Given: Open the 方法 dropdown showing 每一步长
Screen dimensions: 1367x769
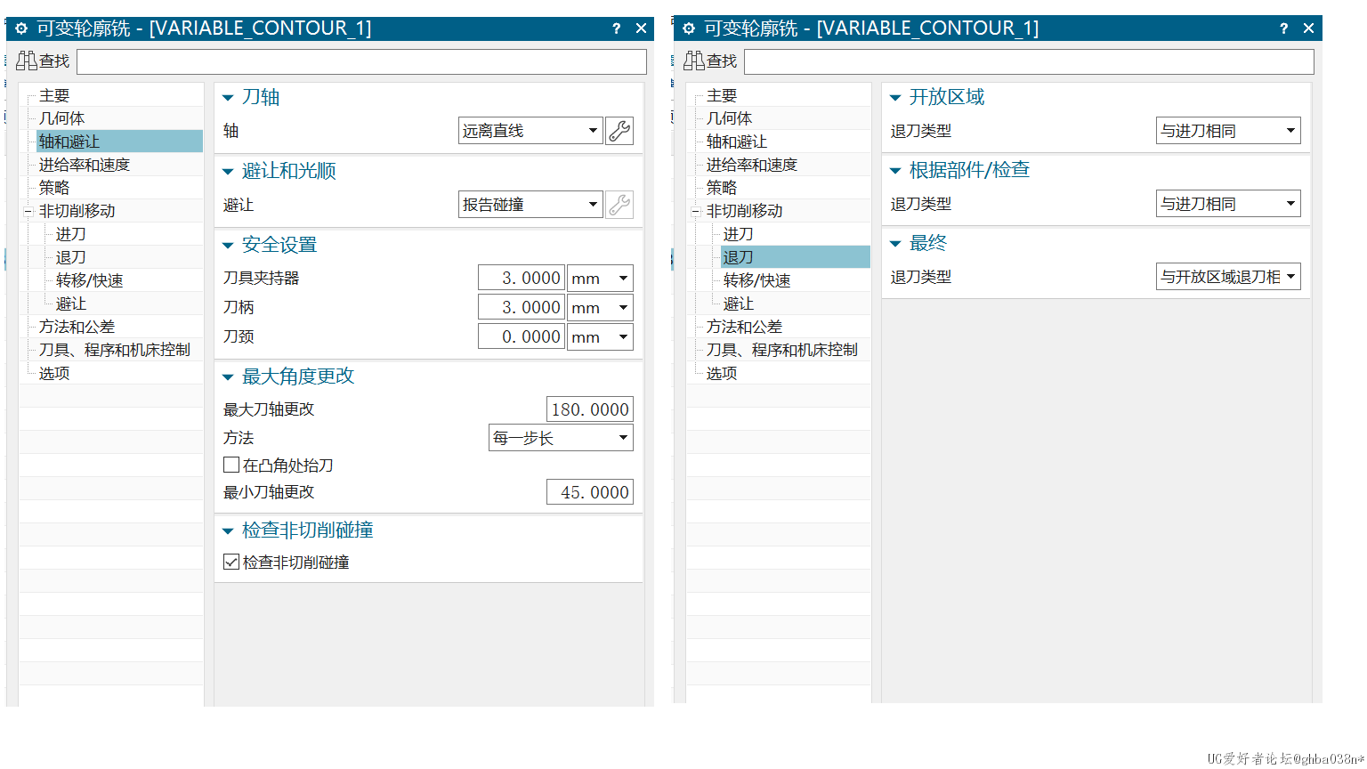Looking at the screenshot, I should click(x=562, y=438).
